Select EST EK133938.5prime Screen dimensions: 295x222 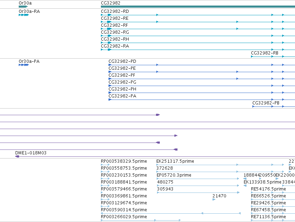pyautogui.click(x=262, y=182)
